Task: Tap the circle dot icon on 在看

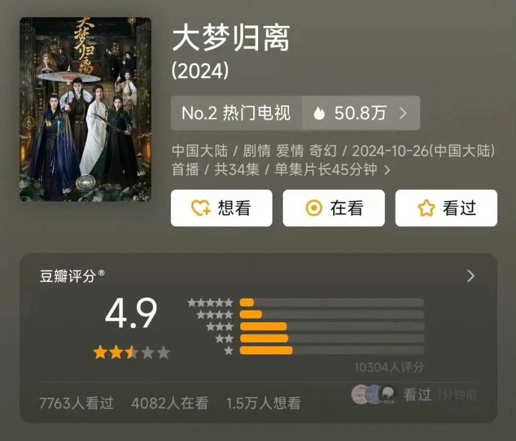Action: (314, 208)
